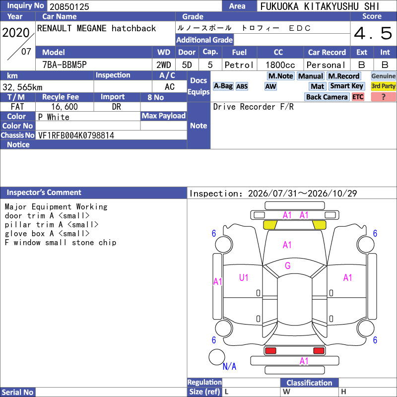Click the Manual document badge
Screen dimensions: 397x397
pyautogui.click(x=311, y=76)
